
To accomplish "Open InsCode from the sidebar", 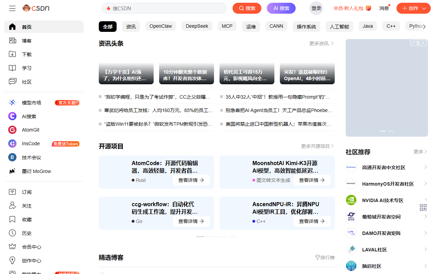I will click(44, 144).
